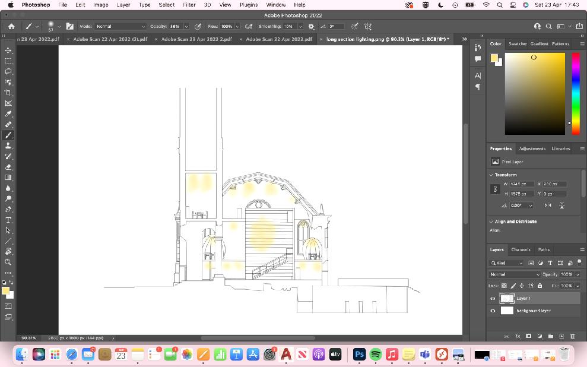Screen dimensions: 587x367
Task: Select the Lasso tool
Action: 8,71
